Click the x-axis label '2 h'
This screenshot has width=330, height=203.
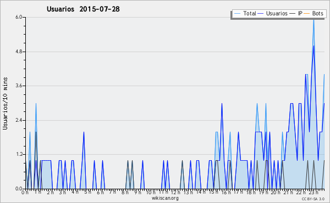pos(50,193)
